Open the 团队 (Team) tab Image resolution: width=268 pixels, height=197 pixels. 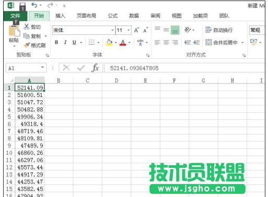click(x=224, y=16)
